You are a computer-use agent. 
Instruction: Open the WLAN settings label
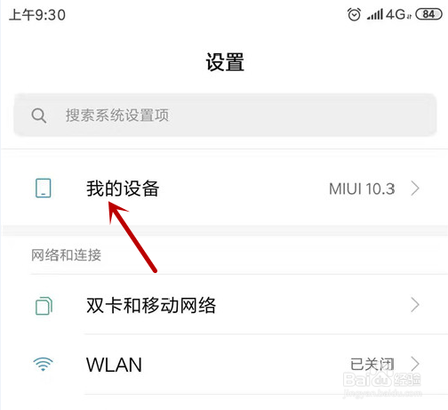point(114,365)
